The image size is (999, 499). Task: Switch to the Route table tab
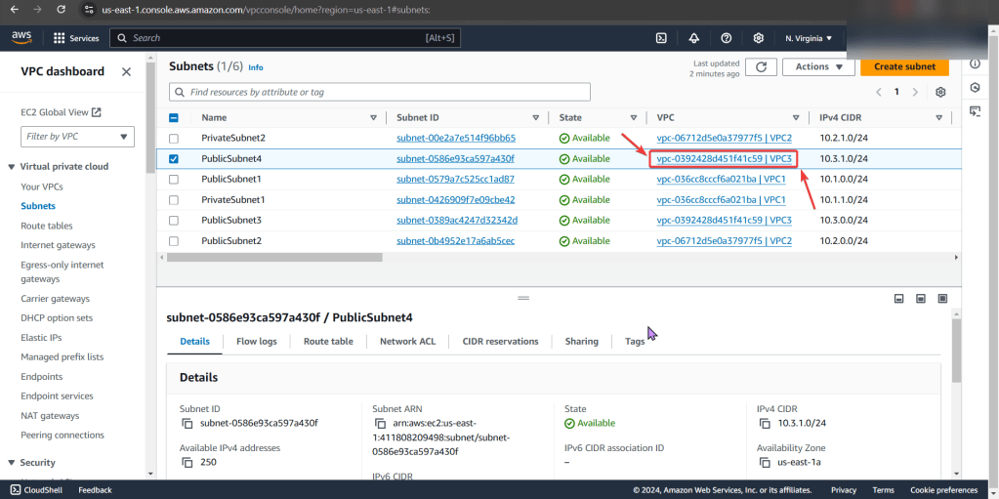point(328,342)
